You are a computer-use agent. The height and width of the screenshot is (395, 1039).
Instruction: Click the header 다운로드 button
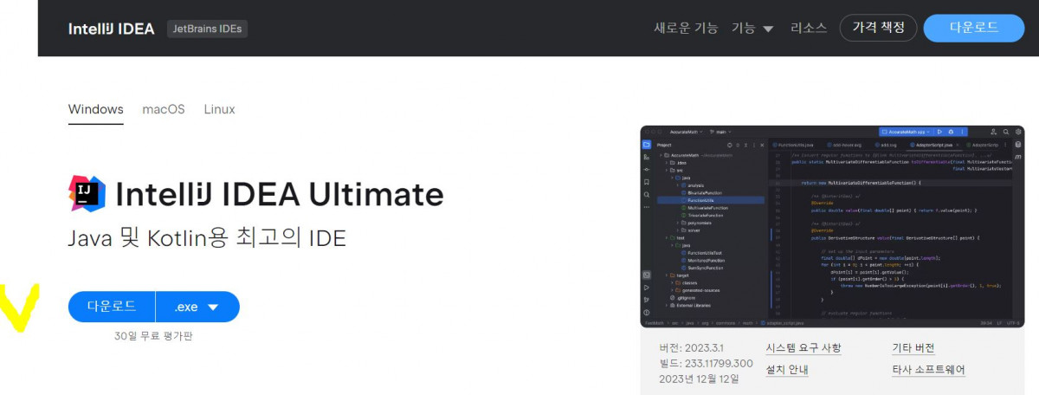tap(974, 28)
